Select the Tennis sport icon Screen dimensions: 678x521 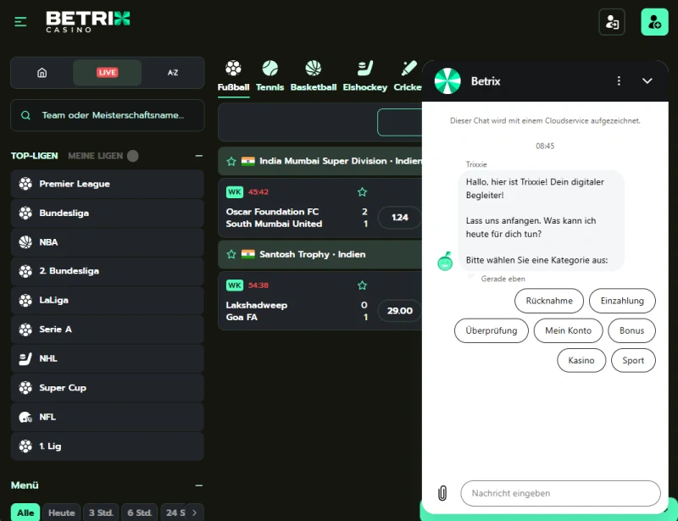pyautogui.click(x=270, y=69)
